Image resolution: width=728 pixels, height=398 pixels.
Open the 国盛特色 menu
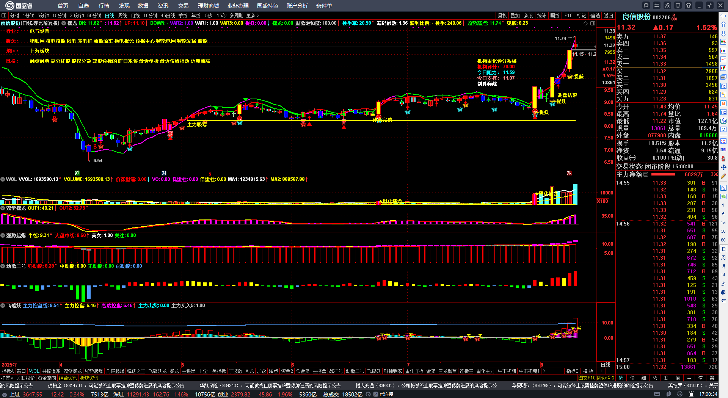[x=268, y=6]
